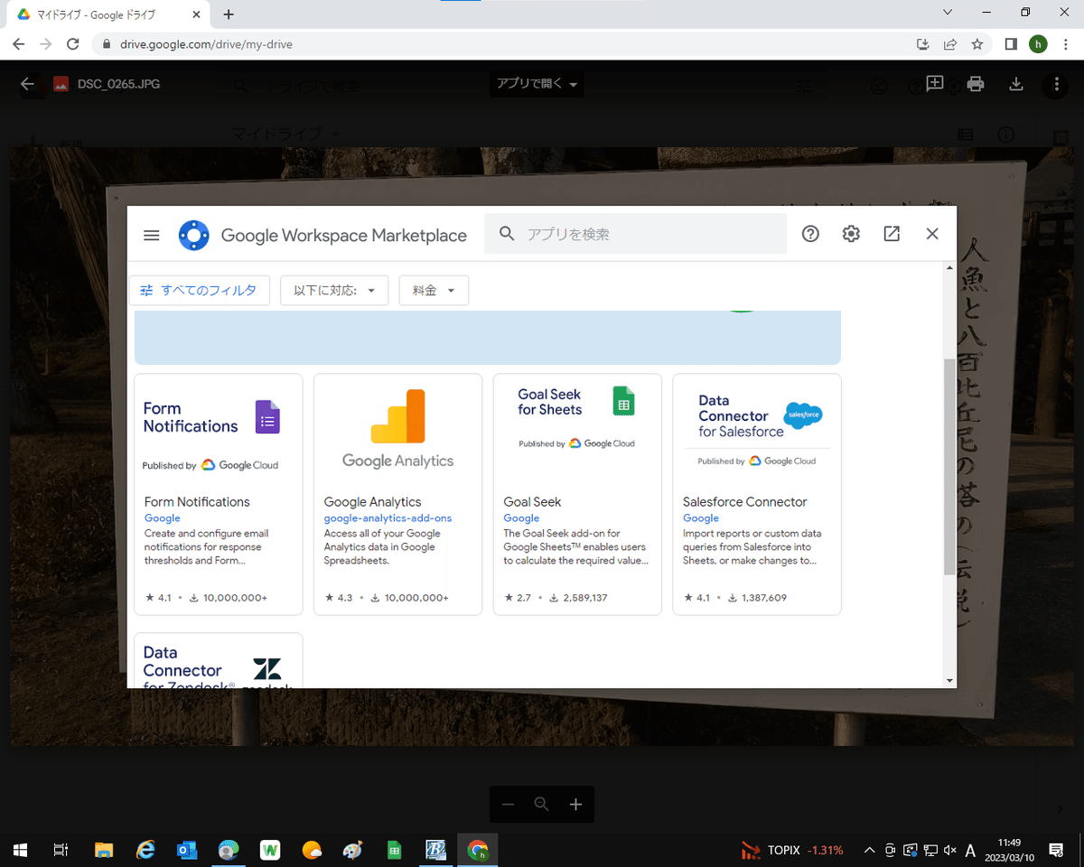Click the search magnifier in Marketplace
The image size is (1084, 867).
[x=507, y=234]
